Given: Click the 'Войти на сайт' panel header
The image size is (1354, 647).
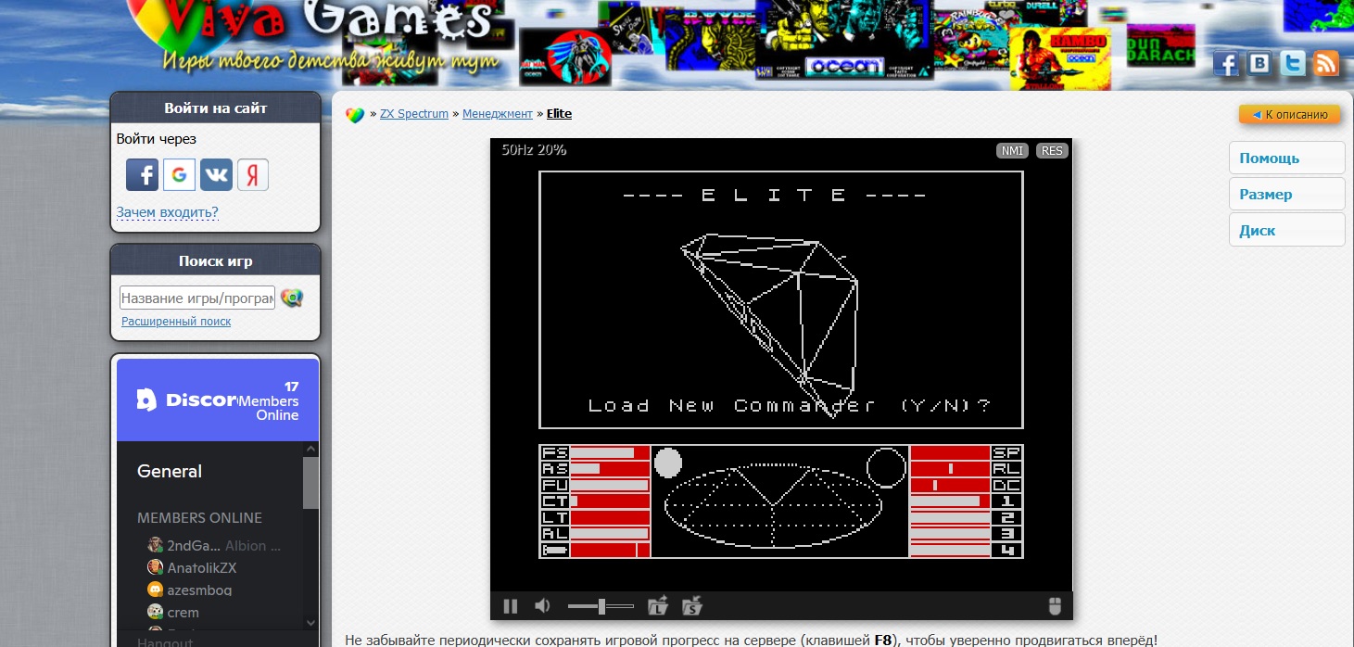Looking at the screenshot, I should [215, 108].
